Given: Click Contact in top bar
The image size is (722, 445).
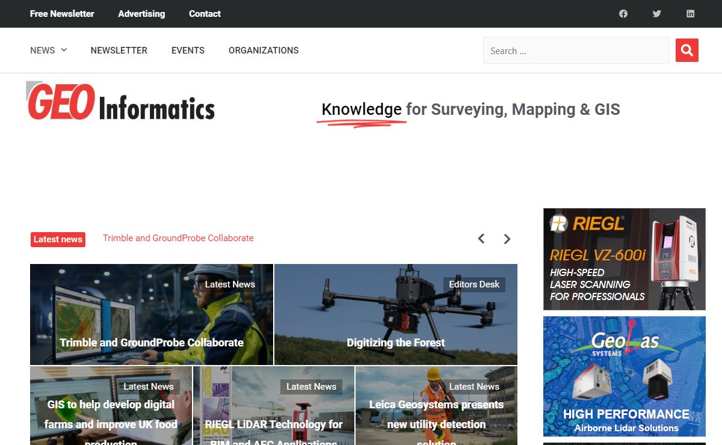Looking at the screenshot, I should [x=205, y=13].
